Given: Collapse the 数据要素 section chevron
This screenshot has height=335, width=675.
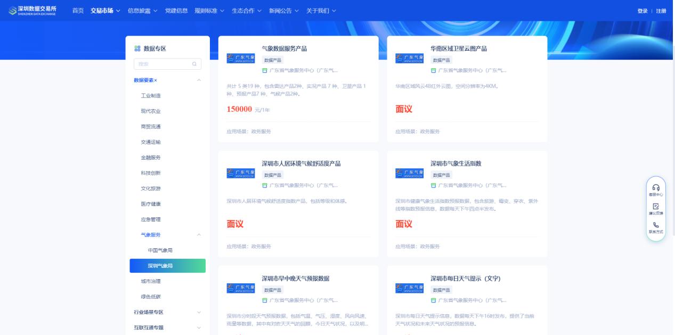Looking at the screenshot, I should 199,80.
